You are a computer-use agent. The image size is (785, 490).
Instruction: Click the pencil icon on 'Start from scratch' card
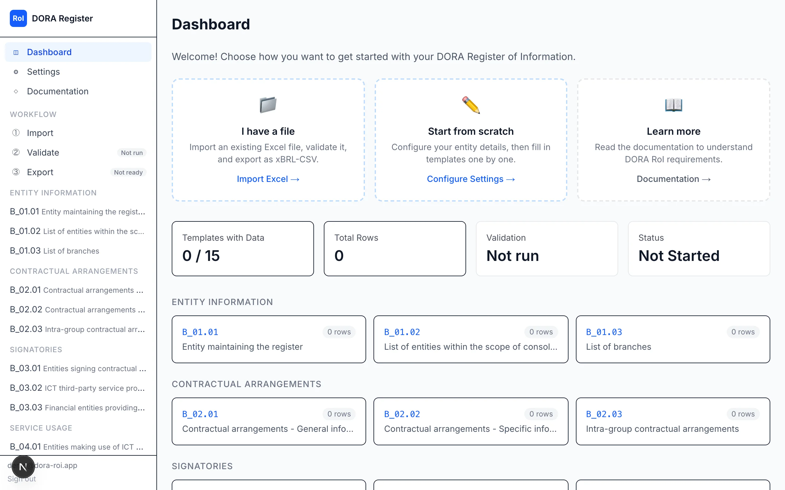[x=470, y=105]
